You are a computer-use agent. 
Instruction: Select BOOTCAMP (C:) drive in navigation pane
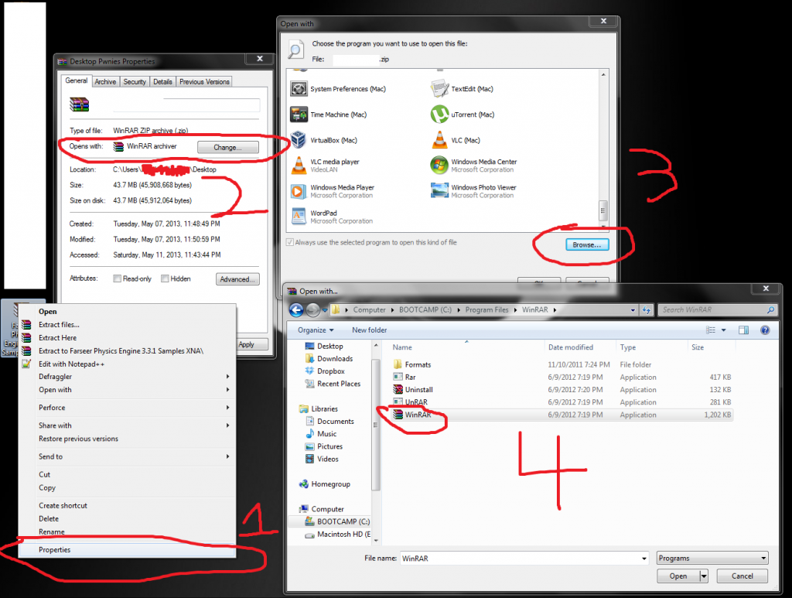[x=337, y=521]
